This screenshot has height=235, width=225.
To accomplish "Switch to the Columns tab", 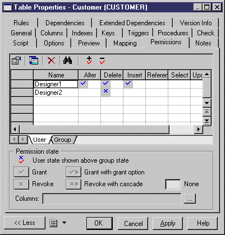I will tap(52, 33).
